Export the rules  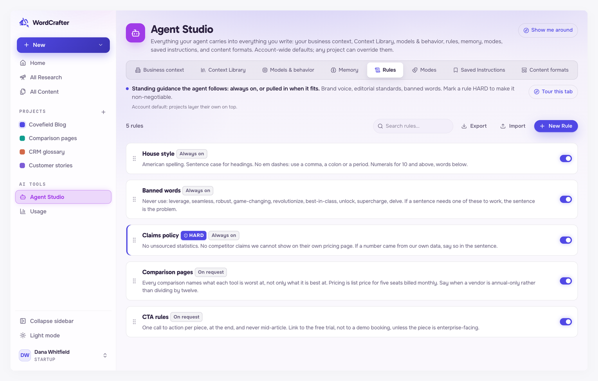474,126
